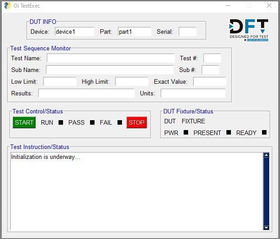The image size is (280, 239).
Task: Click the Python icon in the title bar
Action: pyautogui.click(x=7, y=5)
